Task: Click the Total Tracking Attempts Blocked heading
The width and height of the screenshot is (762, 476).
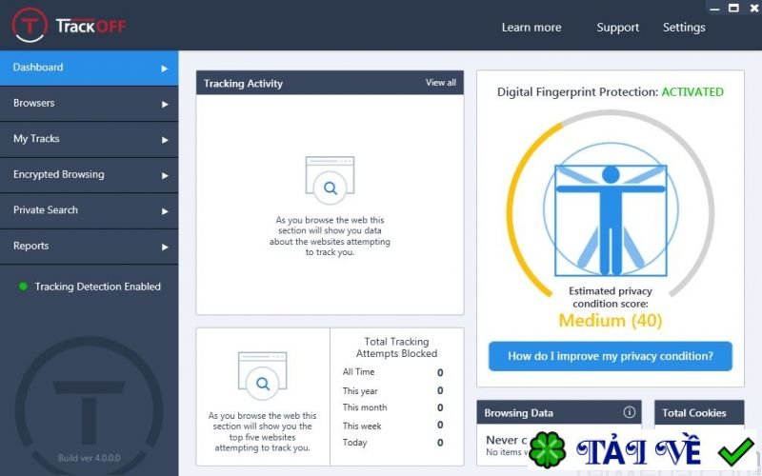Action: pos(396,347)
